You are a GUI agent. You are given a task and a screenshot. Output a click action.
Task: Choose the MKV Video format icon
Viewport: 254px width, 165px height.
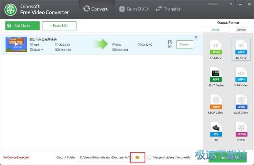coord(216,104)
